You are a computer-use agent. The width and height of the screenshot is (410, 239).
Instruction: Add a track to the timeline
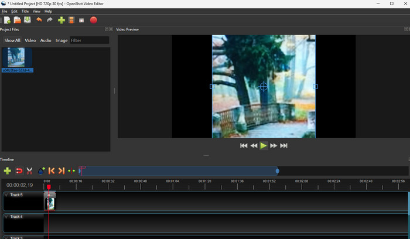pos(7,170)
